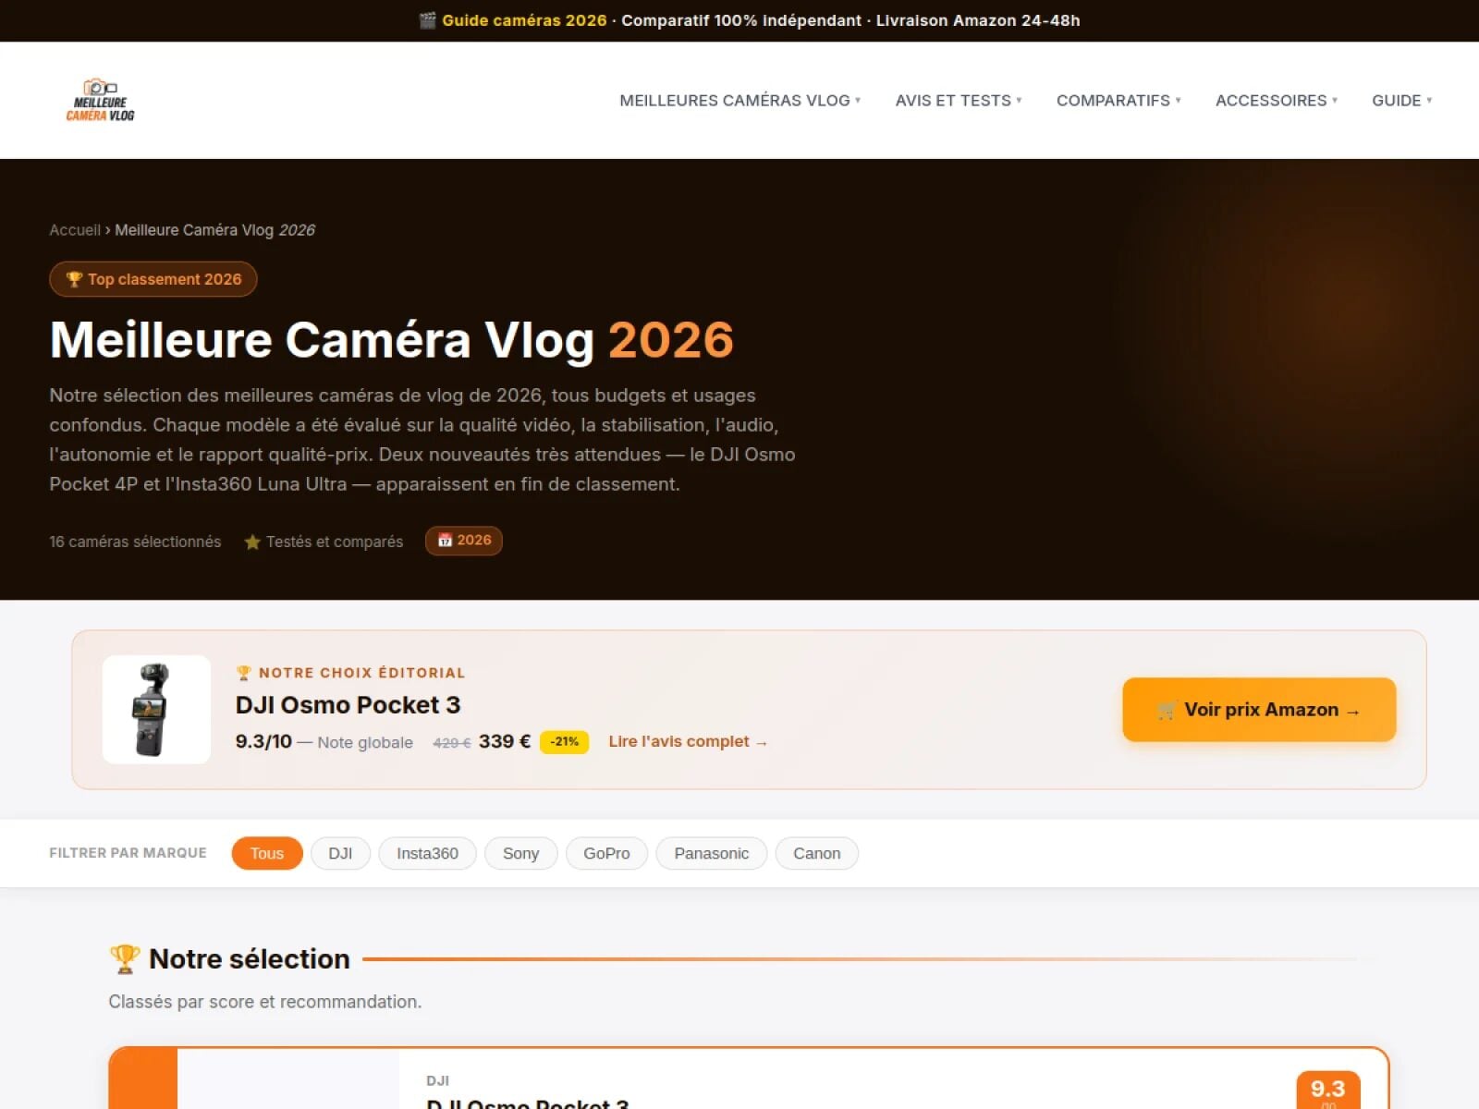
Task: Expand the Guide menu
Action: pos(1401,101)
